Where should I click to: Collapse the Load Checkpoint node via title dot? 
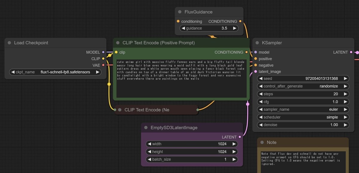pyautogui.click(x=9, y=43)
